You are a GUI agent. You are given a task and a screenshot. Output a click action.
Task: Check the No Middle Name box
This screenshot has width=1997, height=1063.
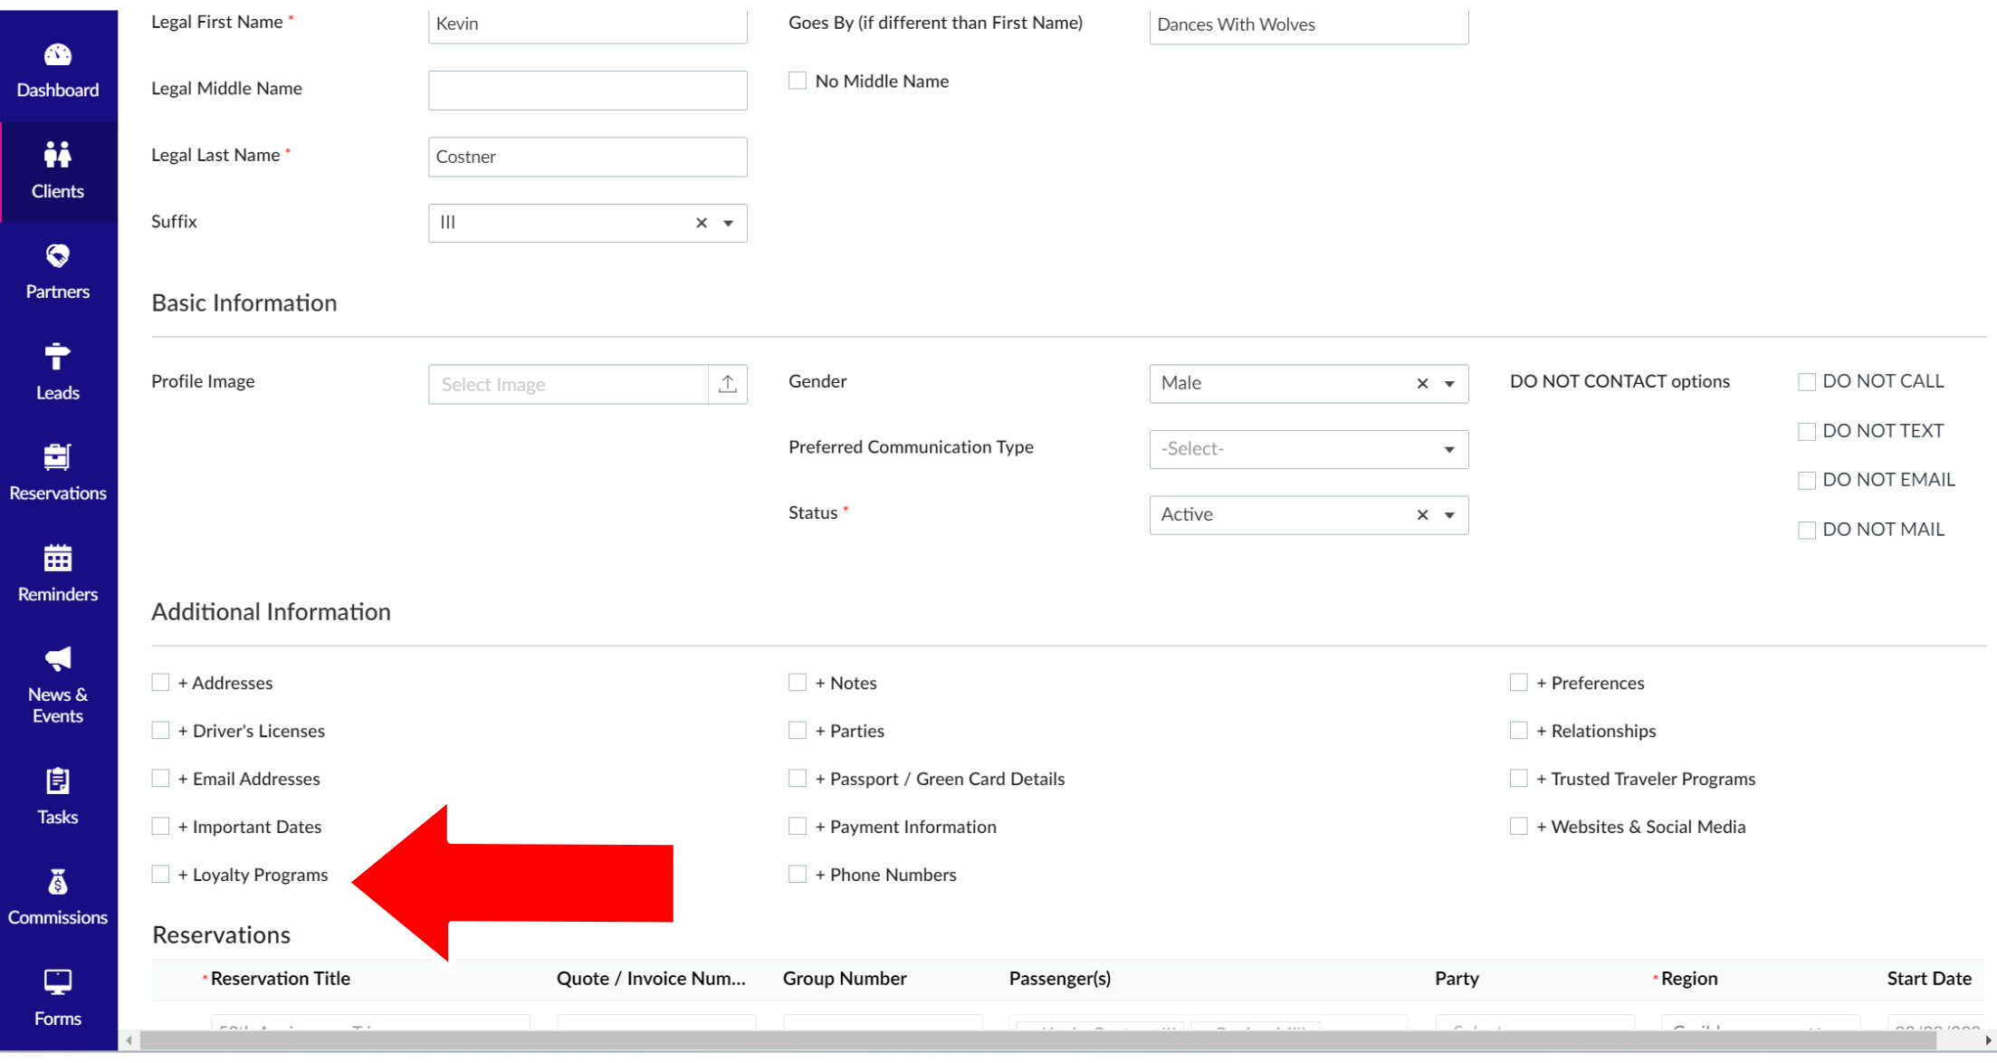[x=797, y=81]
